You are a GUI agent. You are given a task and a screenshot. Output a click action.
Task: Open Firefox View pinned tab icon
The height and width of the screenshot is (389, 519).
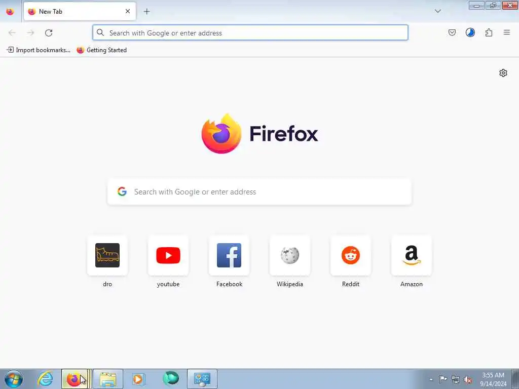pyautogui.click(x=10, y=12)
